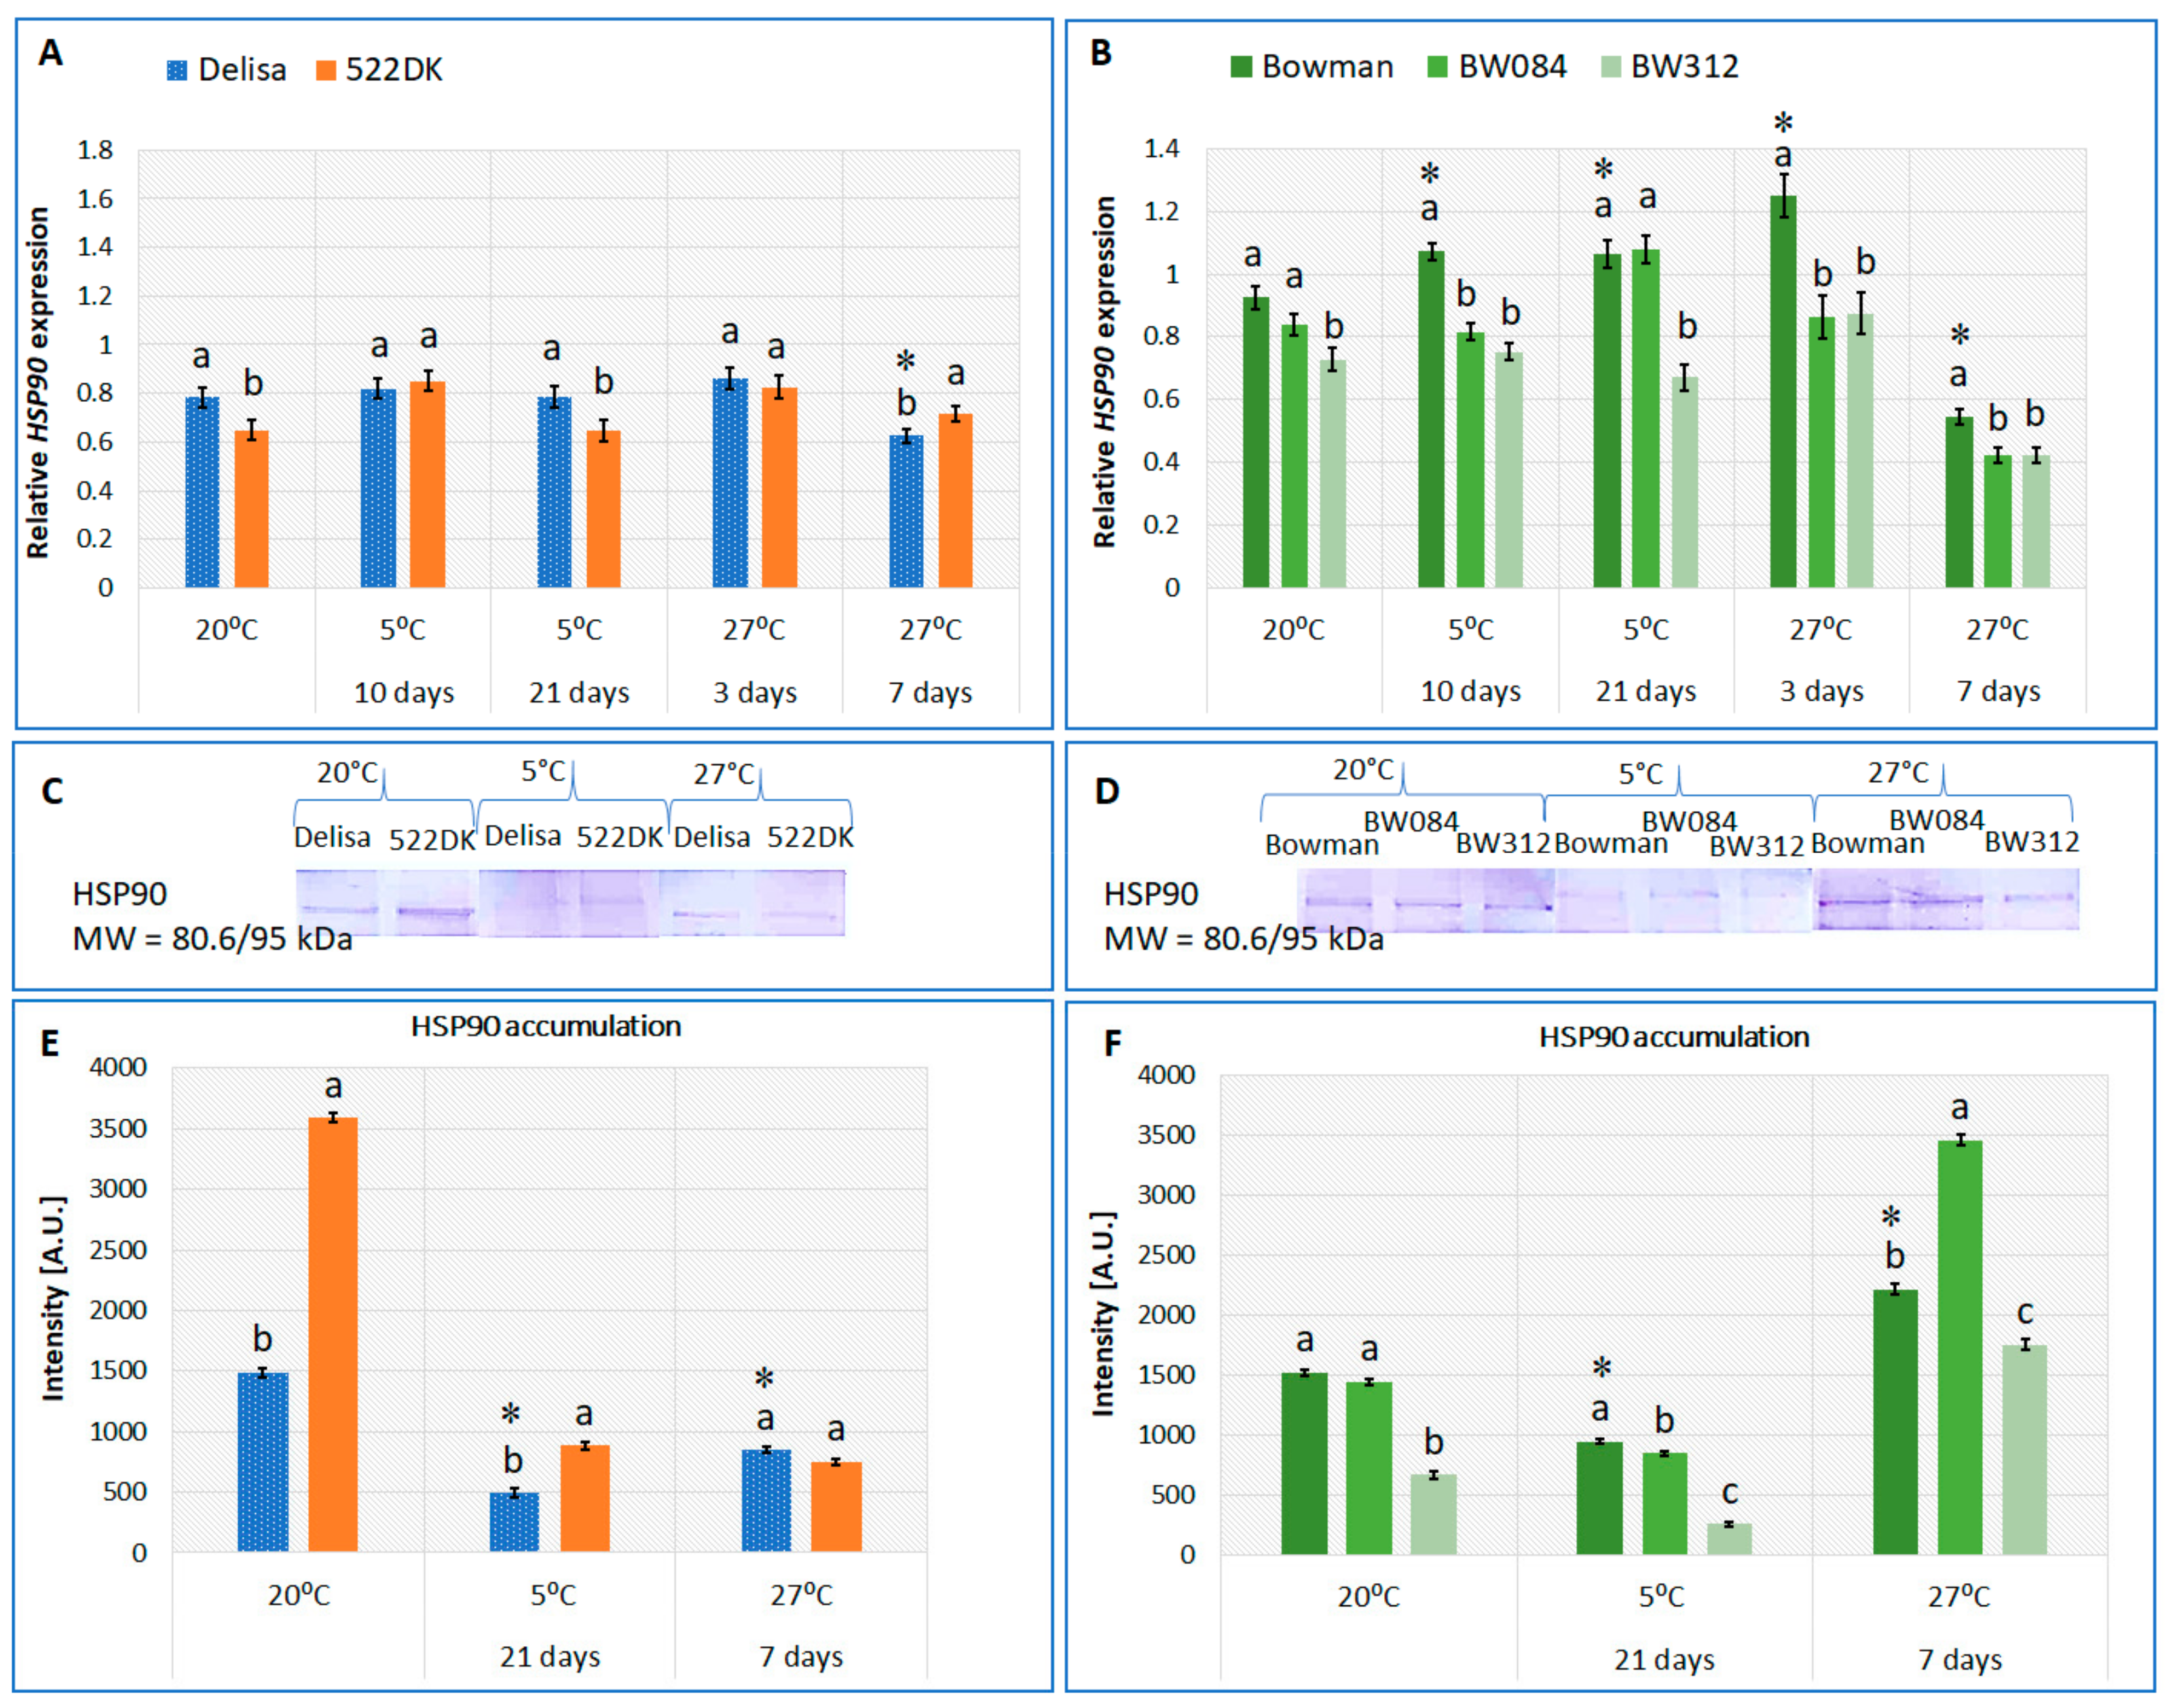
Task: Click the western blot image in panel C
Action: 570,903
